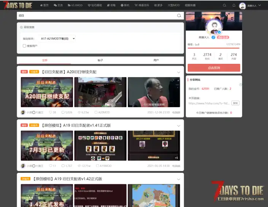This screenshot has width=268, height=207.
Task: Open the 钻石模组 diamond nav item
Action: 95,5
